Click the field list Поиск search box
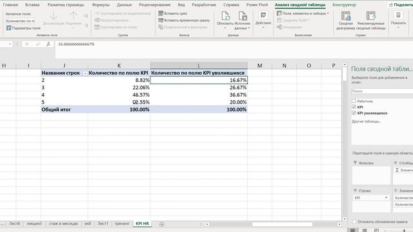 coord(382,91)
